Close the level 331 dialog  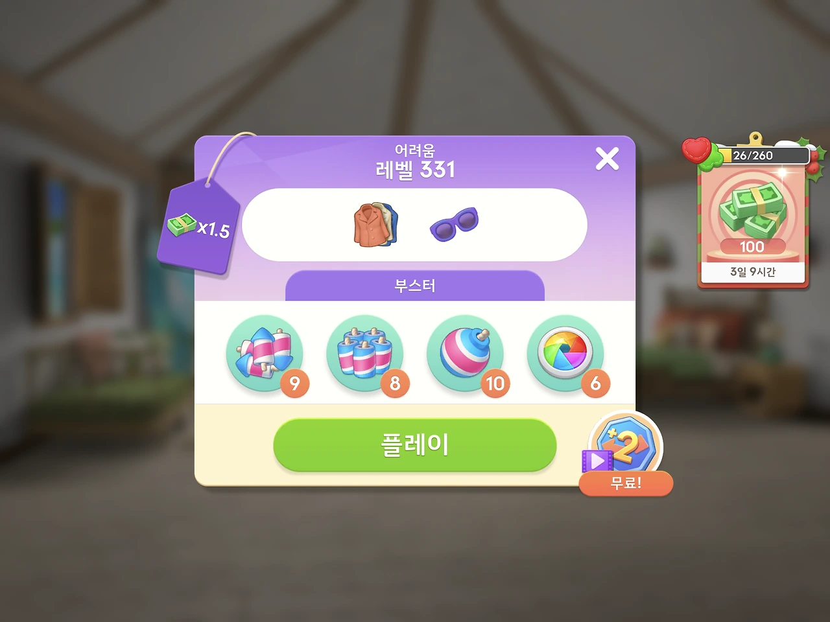[607, 159]
